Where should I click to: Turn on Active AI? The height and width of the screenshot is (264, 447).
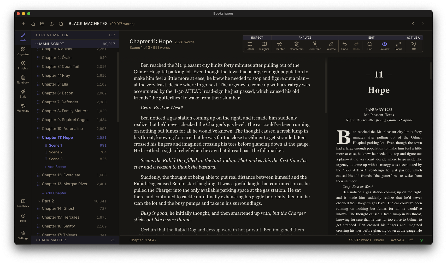click(414, 46)
